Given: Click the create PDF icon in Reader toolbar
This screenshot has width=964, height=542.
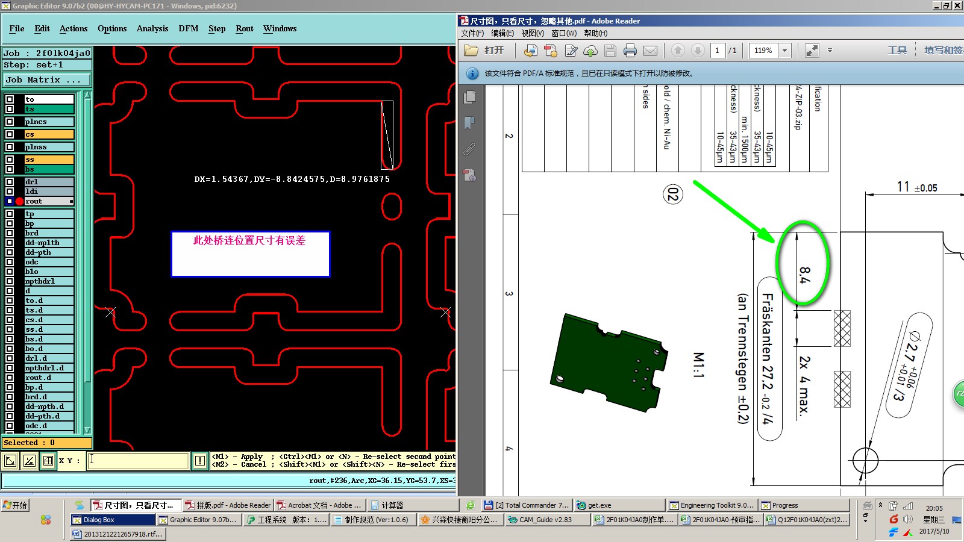Looking at the screenshot, I should 551,51.
